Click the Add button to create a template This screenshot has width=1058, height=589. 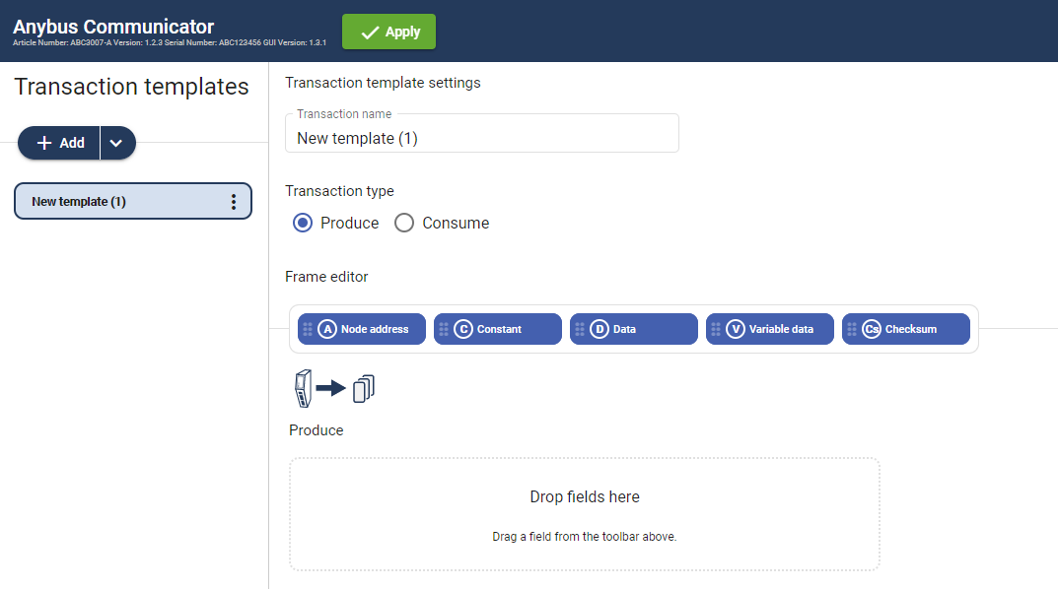click(58, 142)
